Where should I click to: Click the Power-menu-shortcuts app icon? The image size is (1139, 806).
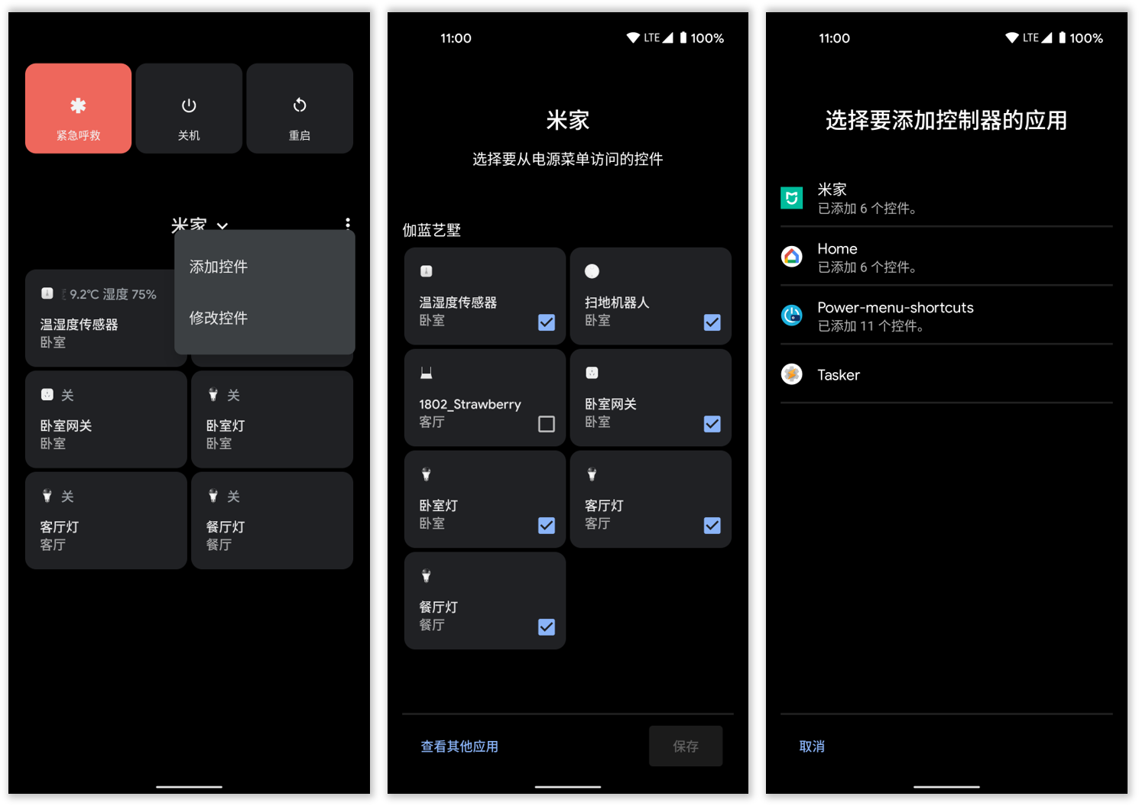tap(792, 315)
